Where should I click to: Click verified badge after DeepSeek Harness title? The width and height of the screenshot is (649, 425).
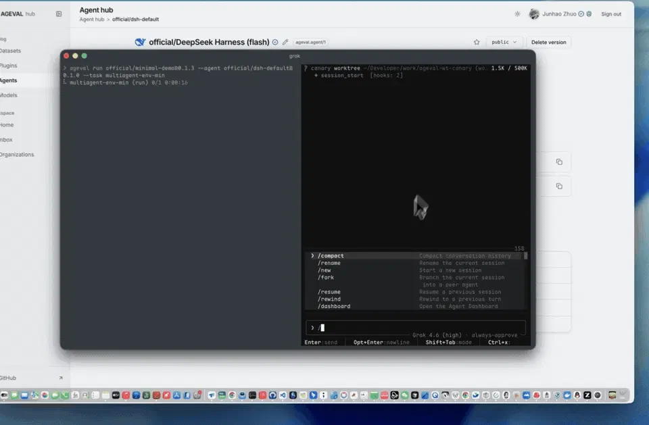(275, 42)
